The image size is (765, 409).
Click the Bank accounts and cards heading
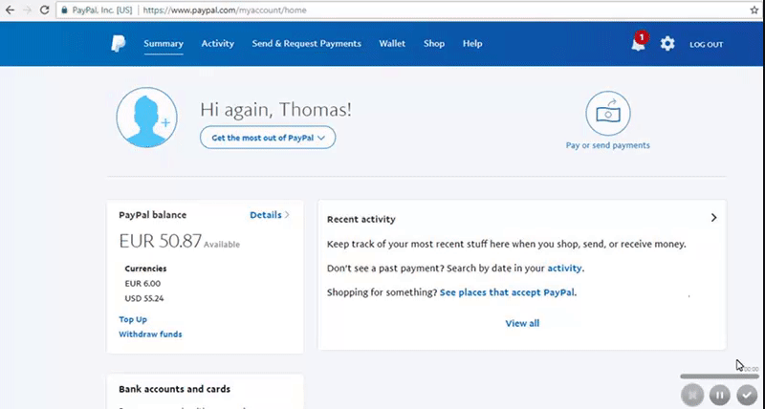(174, 389)
